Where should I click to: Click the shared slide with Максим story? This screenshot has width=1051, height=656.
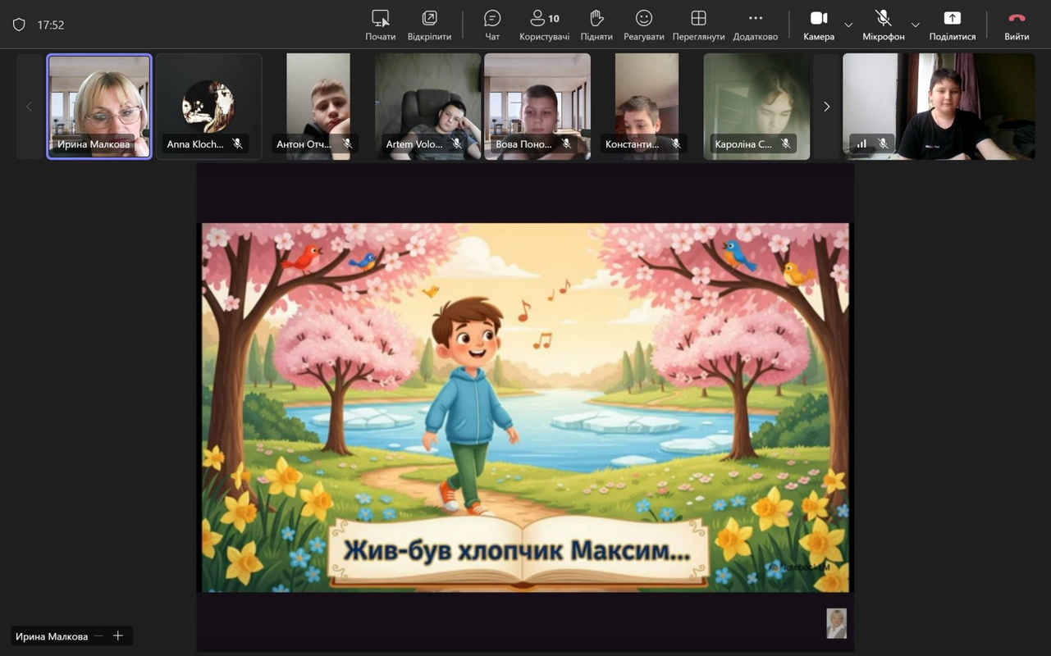click(x=525, y=407)
